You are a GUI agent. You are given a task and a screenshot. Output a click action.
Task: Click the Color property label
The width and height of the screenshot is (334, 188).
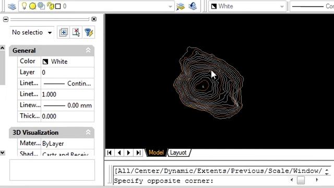tap(28, 61)
